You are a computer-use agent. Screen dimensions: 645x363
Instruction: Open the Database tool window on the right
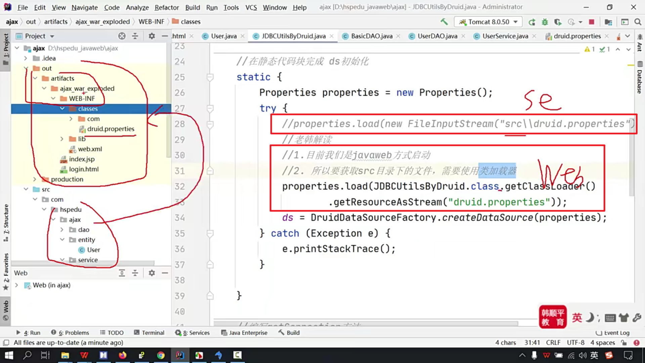(640, 78)
